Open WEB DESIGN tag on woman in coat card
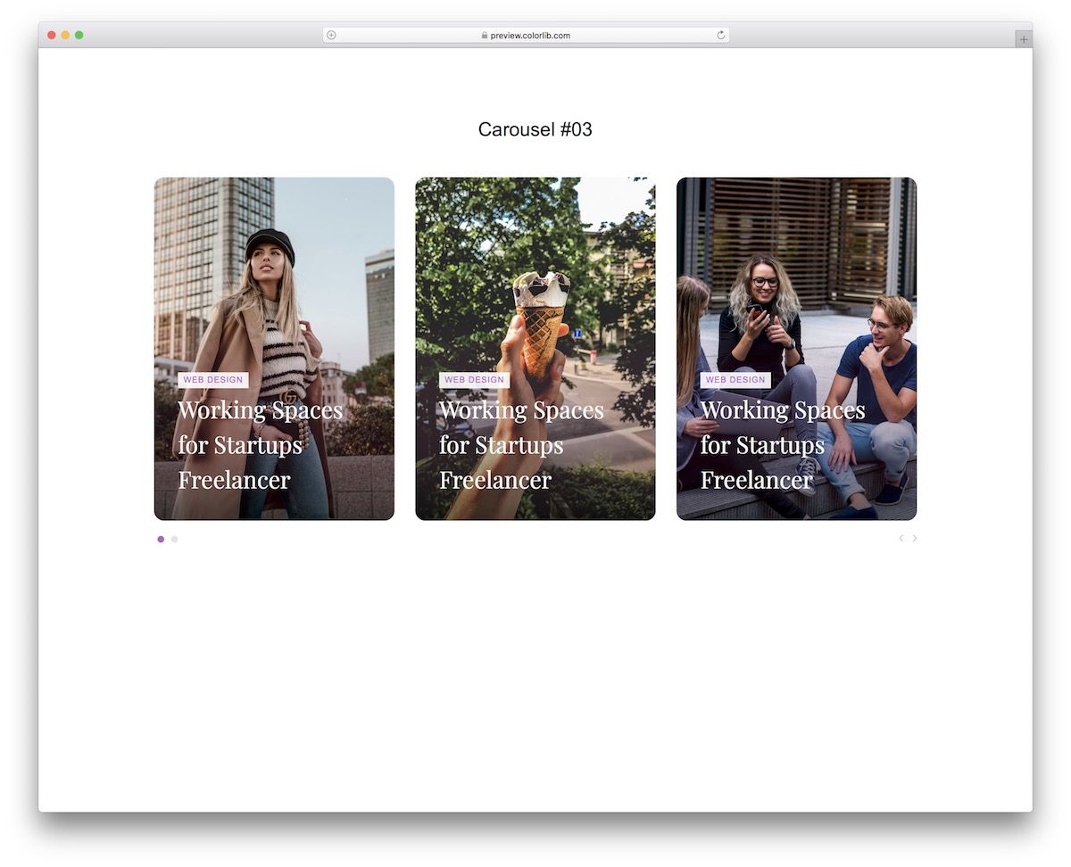Viewport: 1071px width, 867px height. pos(212,380)
